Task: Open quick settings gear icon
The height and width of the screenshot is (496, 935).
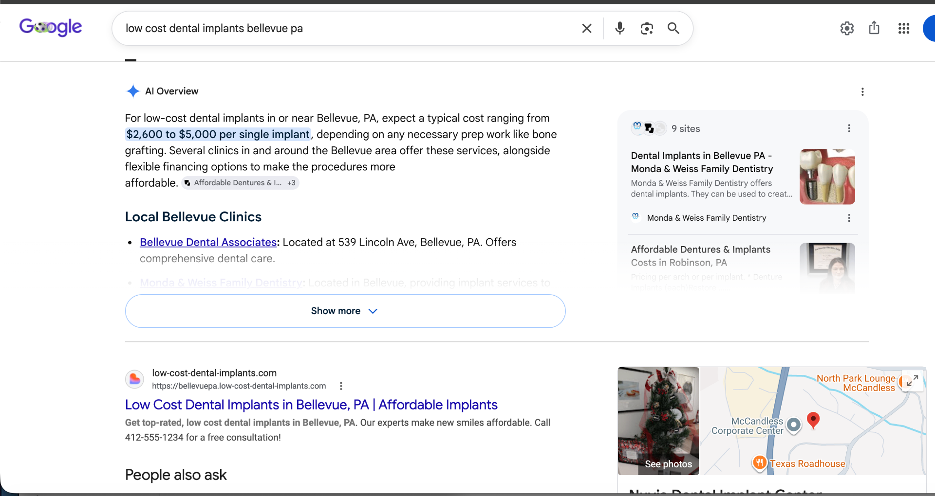Action: [x=847, y=28]
